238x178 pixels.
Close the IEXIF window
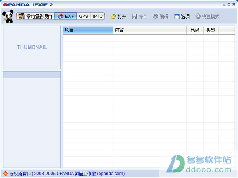click(234, 4)
